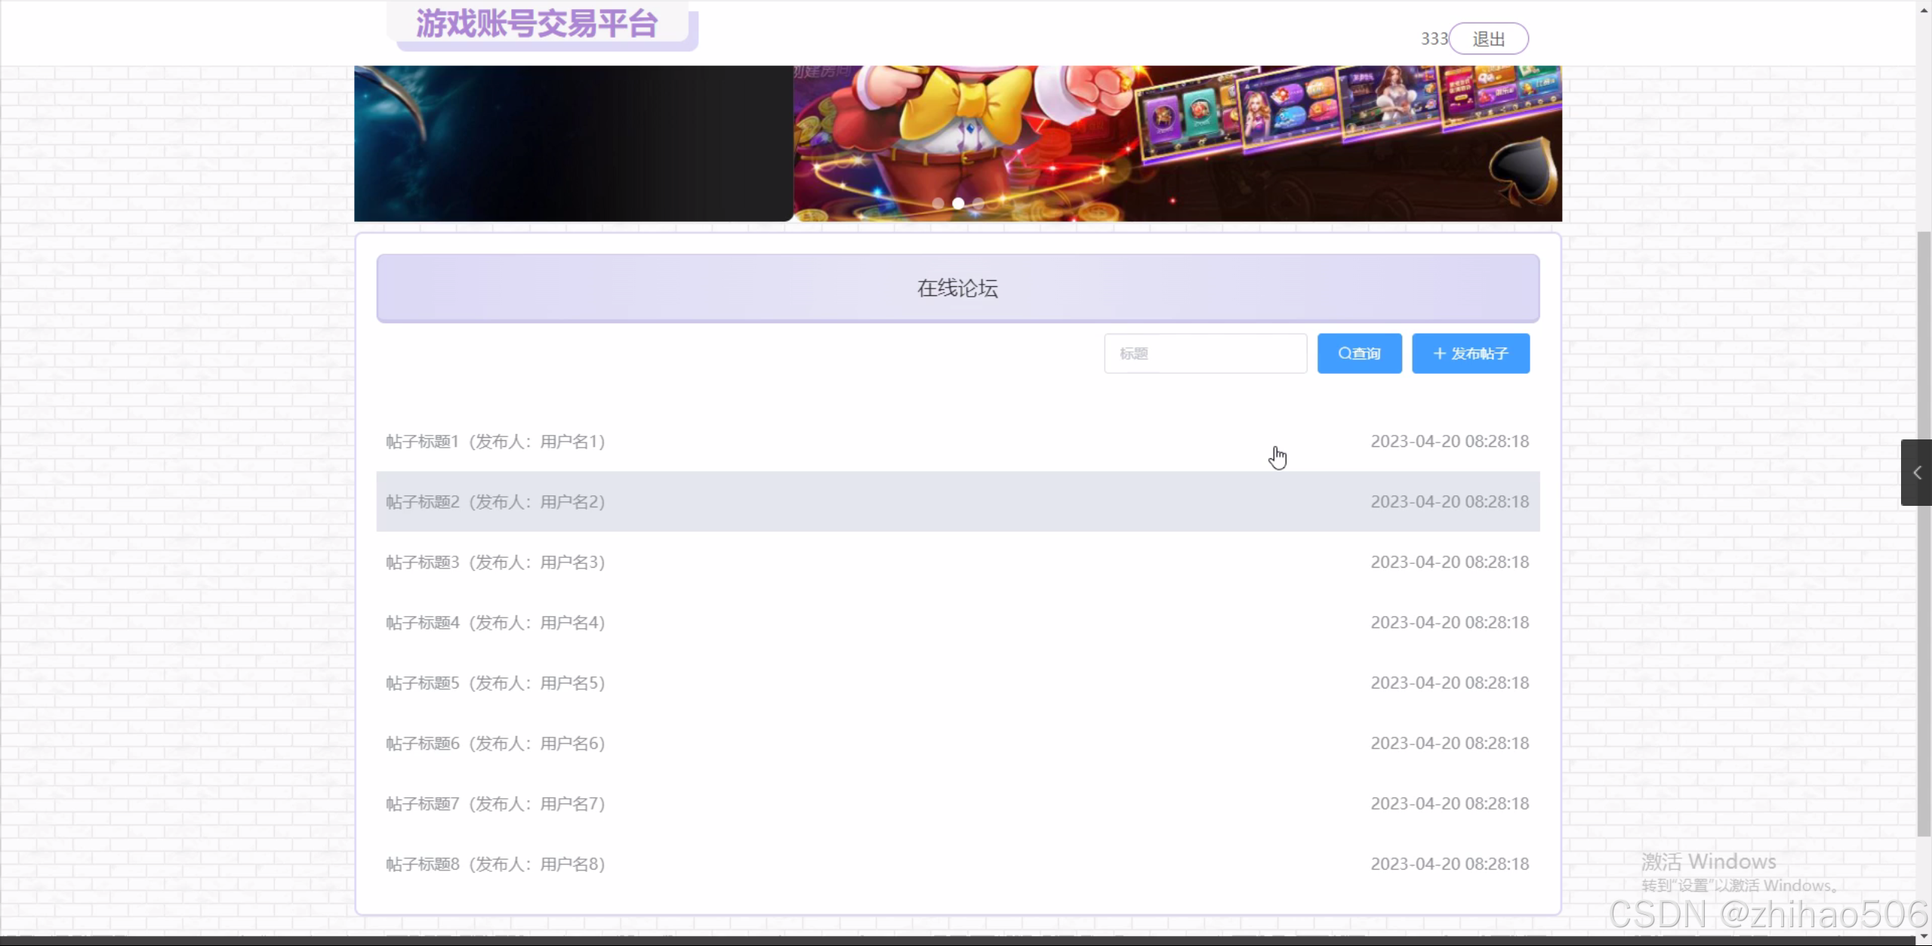This screenshot has height=946, width=1932.
Task: Open post 帖子标题4 by 用户名4
Action: (x=495, y=623)
